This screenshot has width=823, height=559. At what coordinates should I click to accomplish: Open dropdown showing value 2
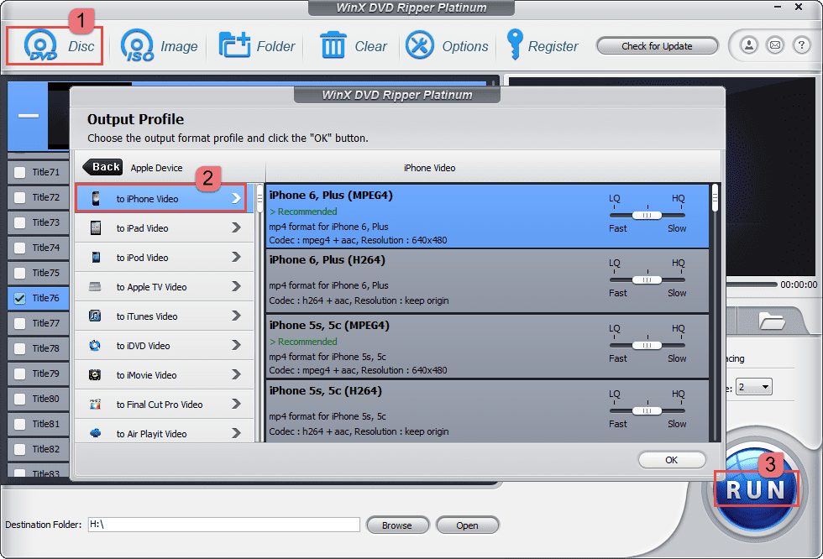(754, 387)
